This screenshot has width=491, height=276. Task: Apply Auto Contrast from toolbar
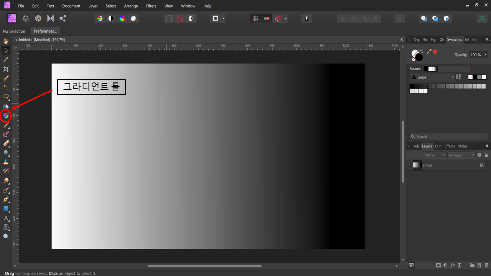111,18
